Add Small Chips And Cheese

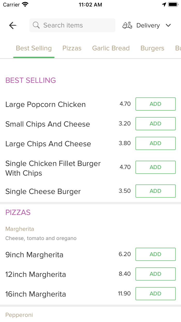pyautogui.click(x=155, y=124)
